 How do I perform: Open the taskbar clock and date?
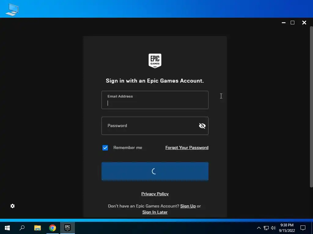click(287, 228)
